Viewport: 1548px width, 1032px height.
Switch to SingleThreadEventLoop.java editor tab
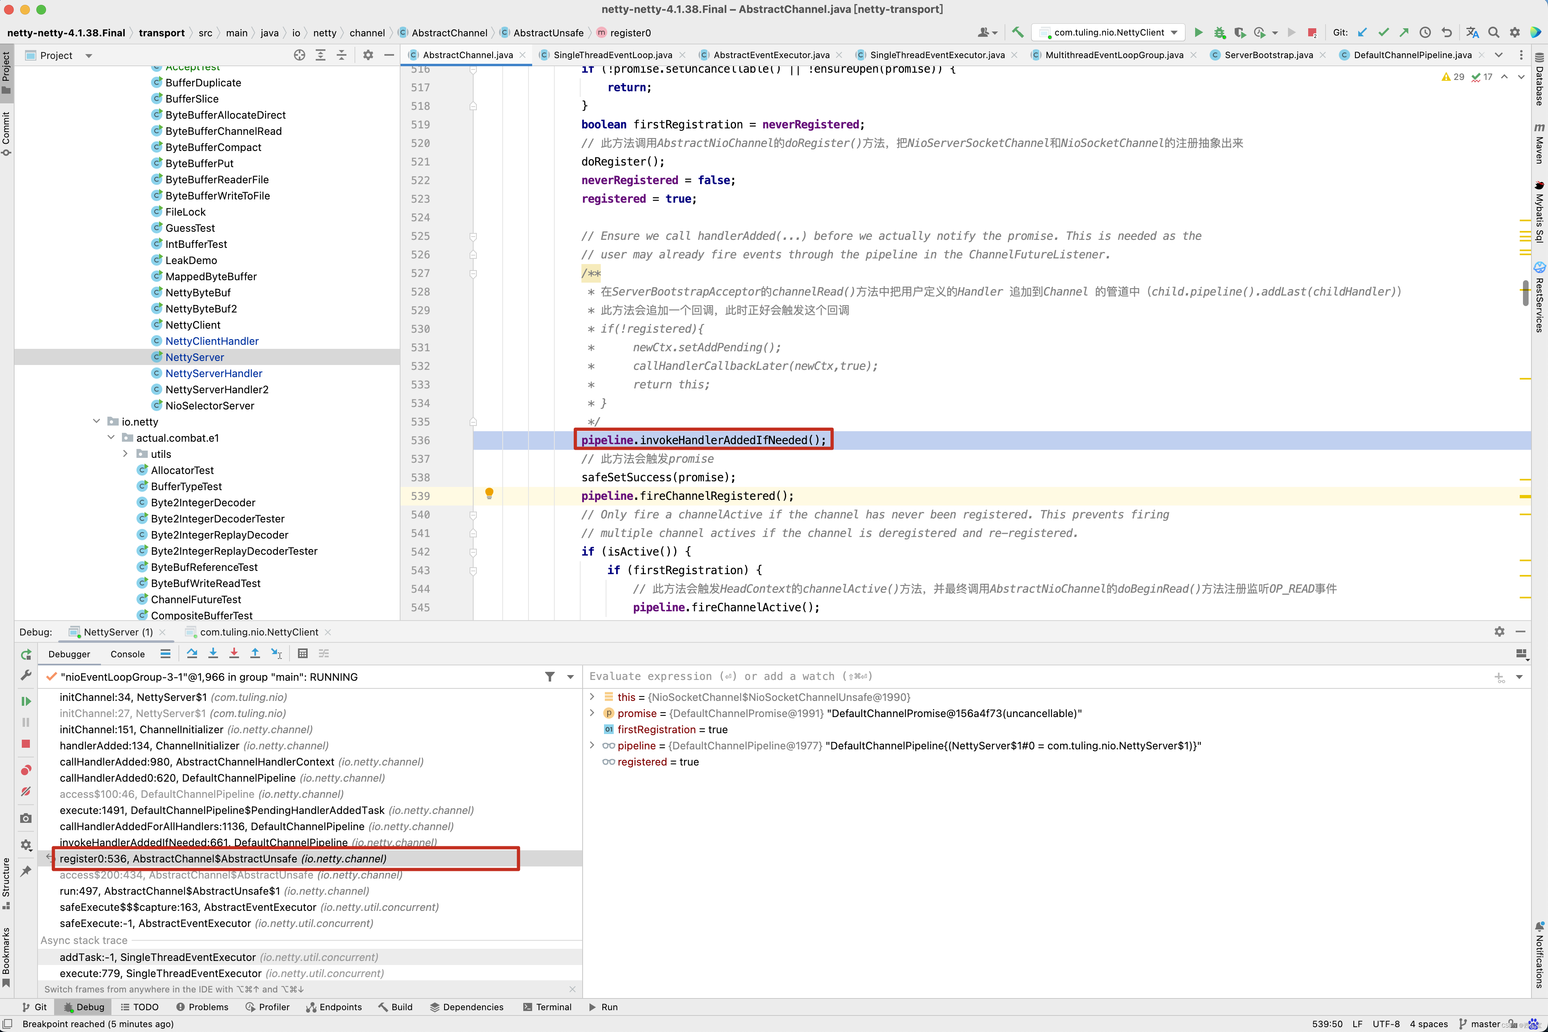[612, 55]
